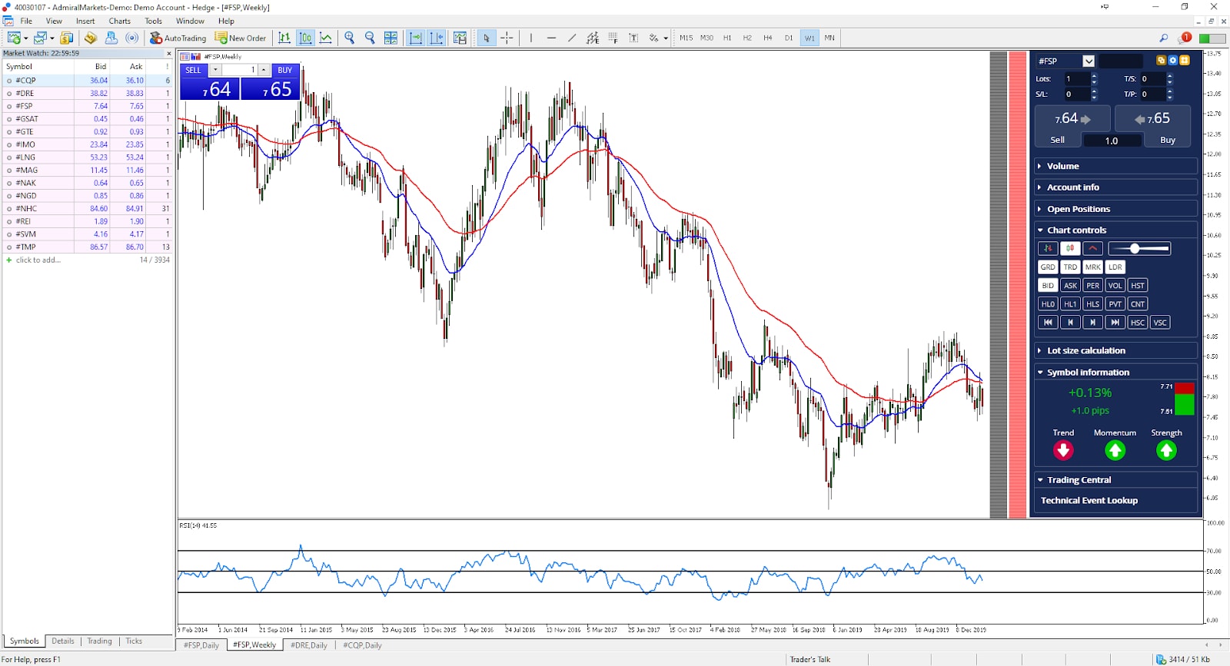1230x666 pixels.
Task: Tile chart windows icon
Action: click(x=391, y=38)
